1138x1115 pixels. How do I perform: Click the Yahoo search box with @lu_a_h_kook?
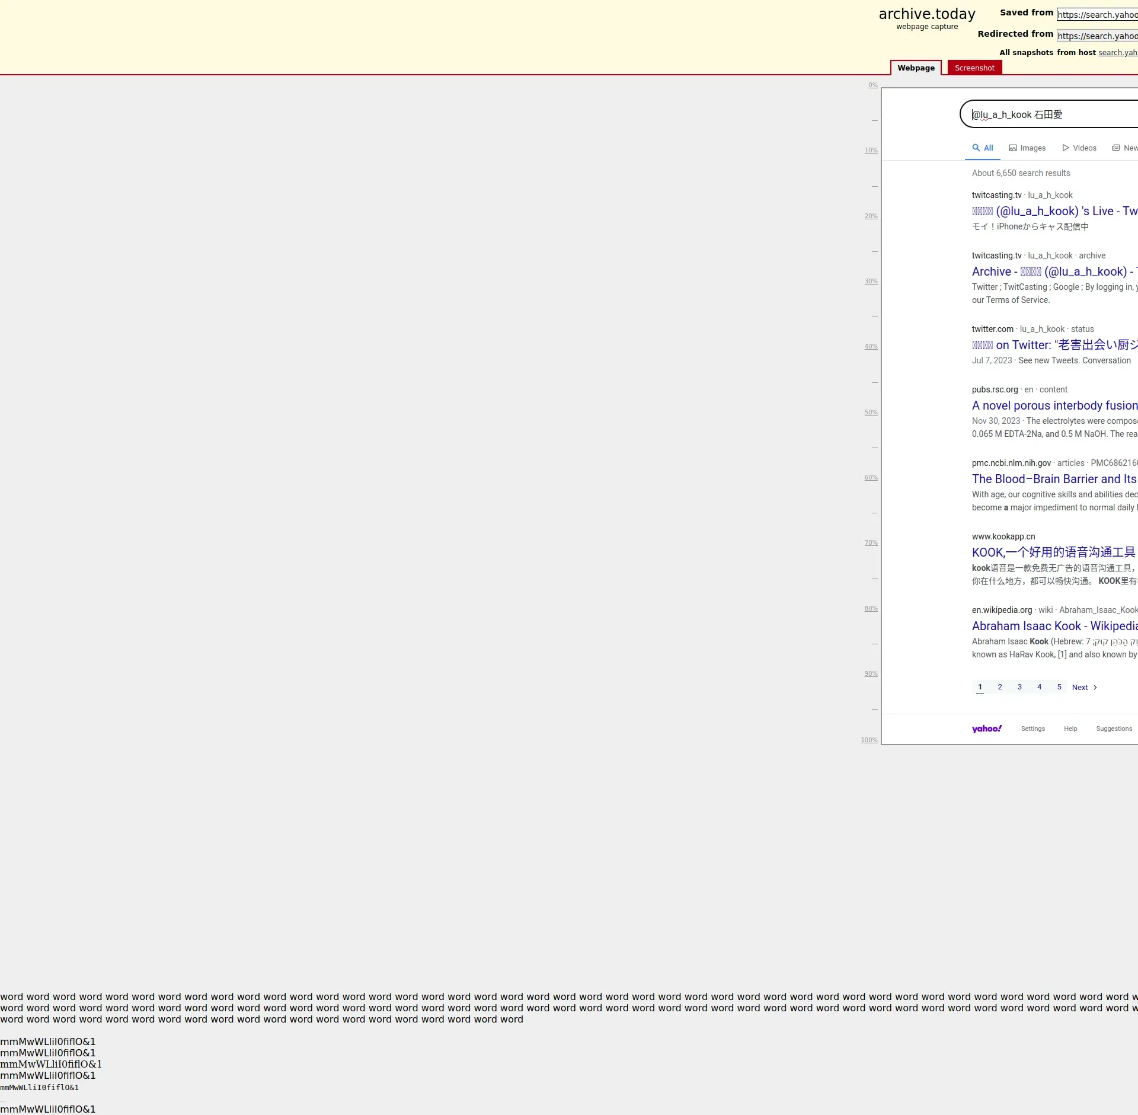tap(1049, 114)
